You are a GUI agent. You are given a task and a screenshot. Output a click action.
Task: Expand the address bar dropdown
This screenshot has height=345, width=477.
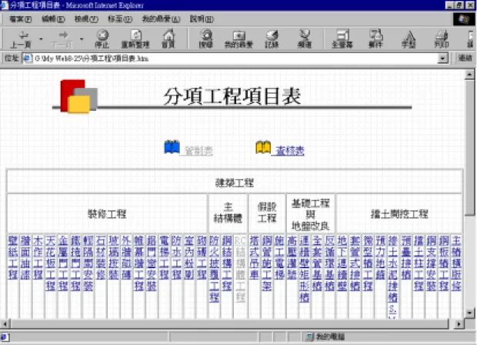(x=442, y=59)
